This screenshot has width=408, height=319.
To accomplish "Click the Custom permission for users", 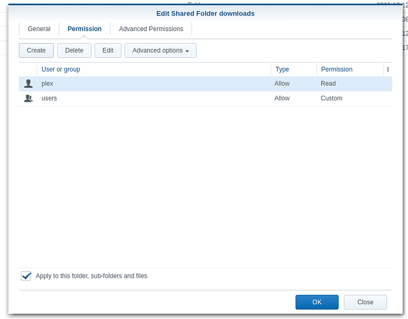I will [x=331, y=99].
